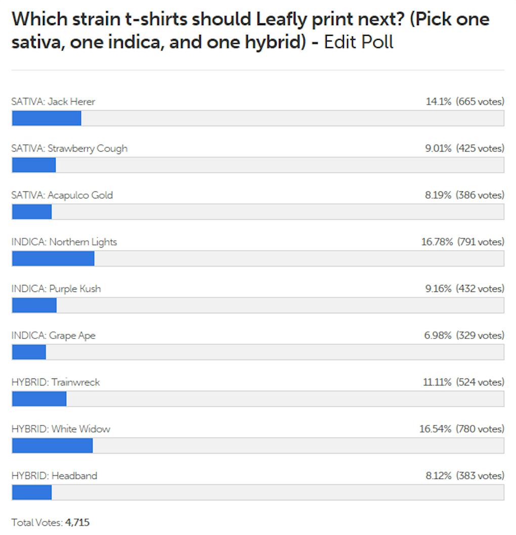Click the Trainwreck result bar

[x=257, y=399]
